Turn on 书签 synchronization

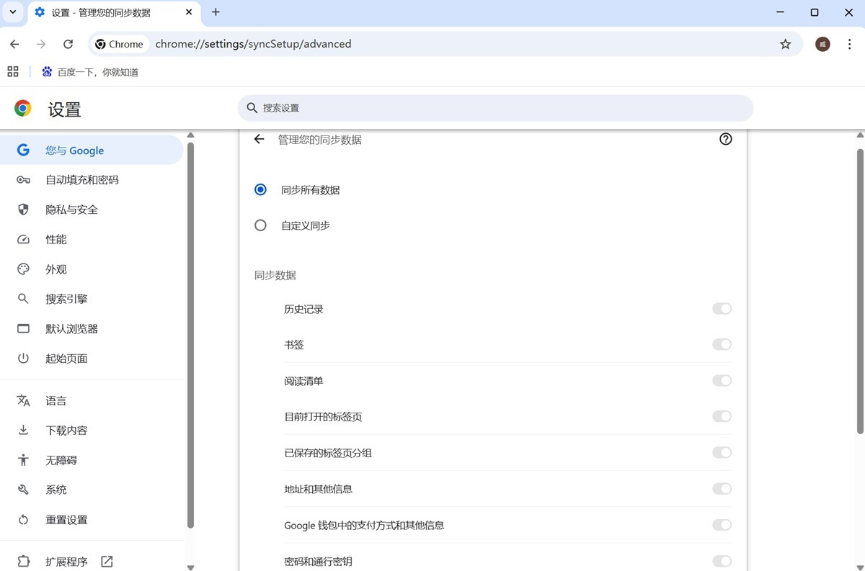coord(722,344)
